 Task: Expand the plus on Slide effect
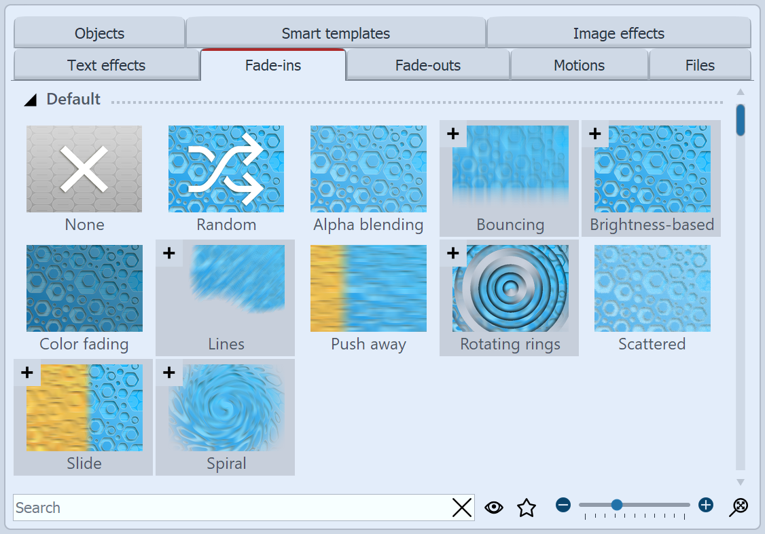pyautogui.click(x=27, y=373)
